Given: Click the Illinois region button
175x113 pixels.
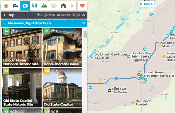Looking at the screenshot, I should (x=148, y=4).
